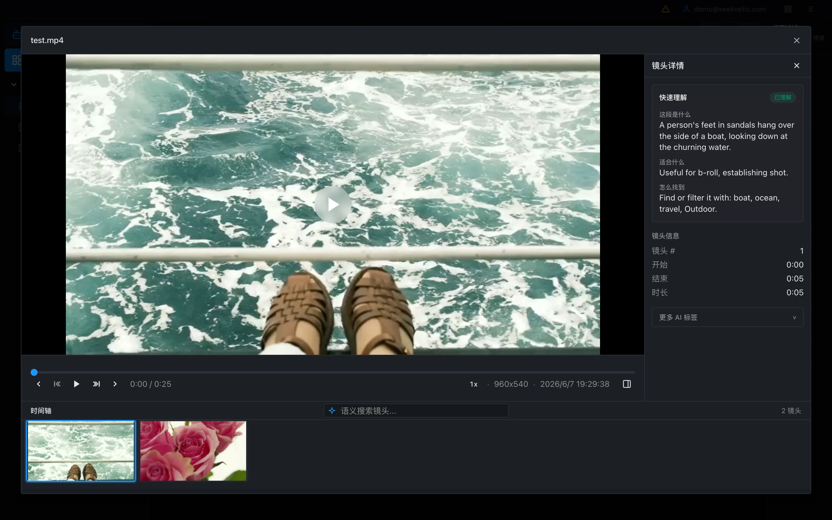Focus the 语义搜索镜头 search field
832x520 pixels.
point(416,411)
